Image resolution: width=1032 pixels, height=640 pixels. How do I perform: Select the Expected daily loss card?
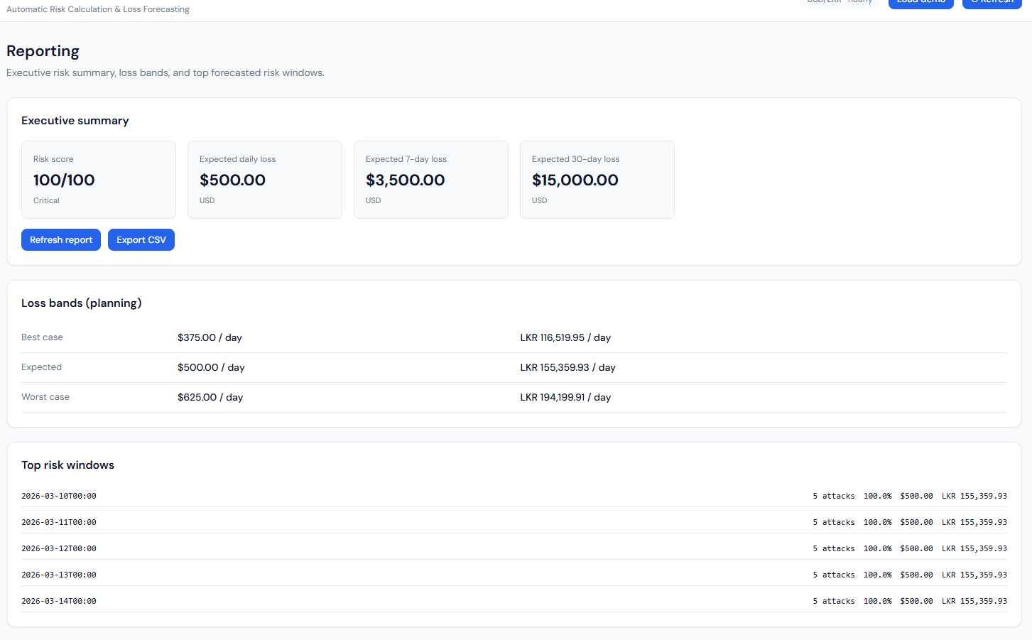265,180
